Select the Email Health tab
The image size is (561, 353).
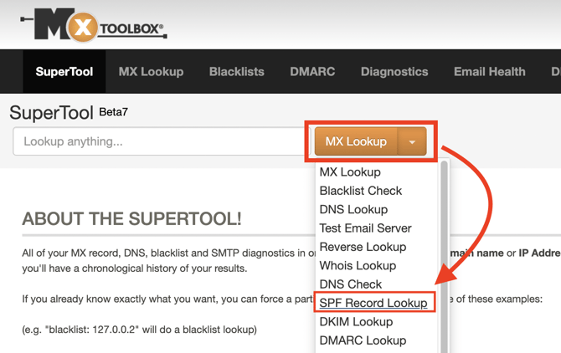click(x=489, y=72)
